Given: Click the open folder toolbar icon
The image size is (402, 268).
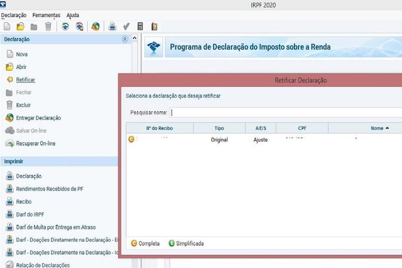Looking at the screenshot, I should [x=20, y=26].
